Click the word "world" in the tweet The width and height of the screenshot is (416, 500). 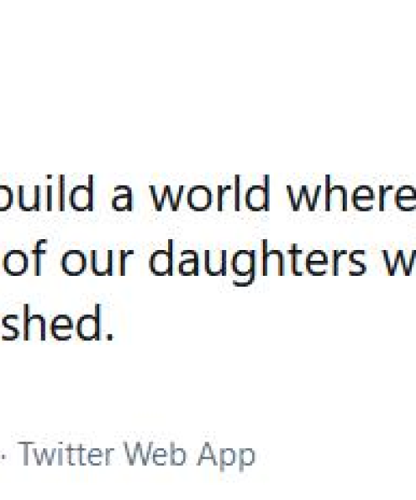(210, 193)
